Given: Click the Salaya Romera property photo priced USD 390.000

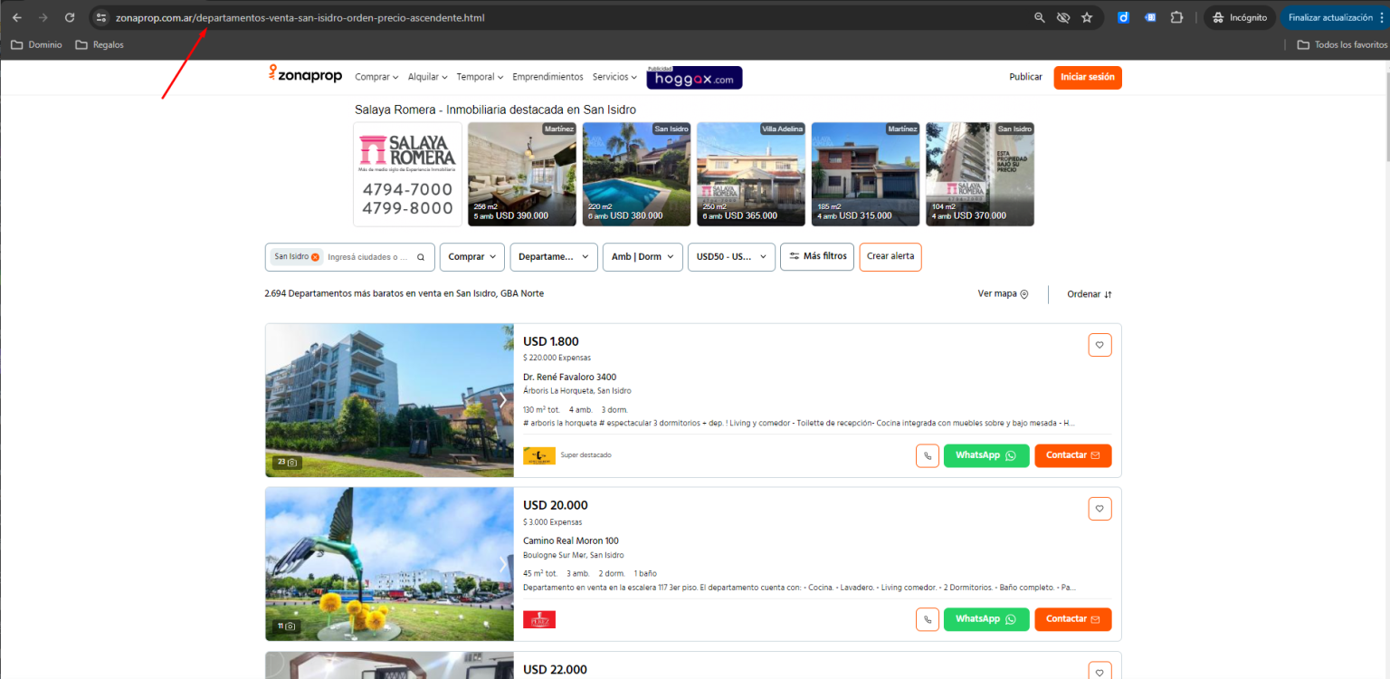Looking at the screenshot, I should (521, 174).
